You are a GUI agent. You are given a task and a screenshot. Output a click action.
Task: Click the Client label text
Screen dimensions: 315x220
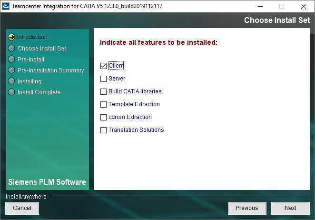pyautogui.click(x=116, y=66)
